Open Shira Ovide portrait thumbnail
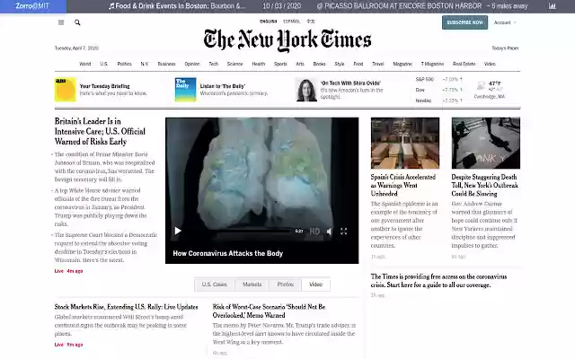This screenshot has width=575, height=359. point(306,90)
